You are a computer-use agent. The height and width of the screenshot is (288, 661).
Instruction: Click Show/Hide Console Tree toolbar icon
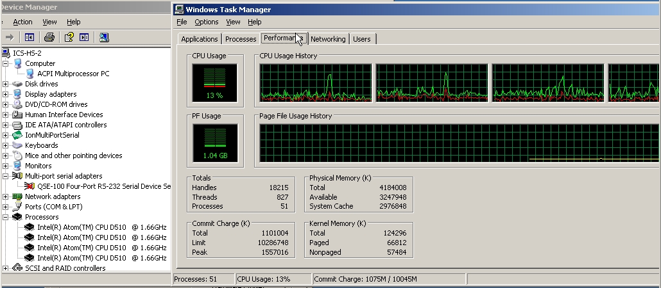click(29, 37)
